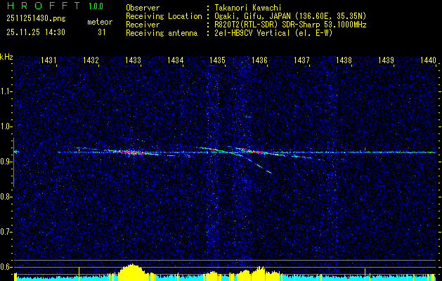442x281 pixels.
Task: Select the 1431 time marker
Action: pyautogui.click(x=49, y=61)
